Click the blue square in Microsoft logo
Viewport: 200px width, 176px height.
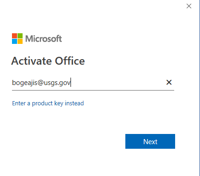click(x=15, y=42)
